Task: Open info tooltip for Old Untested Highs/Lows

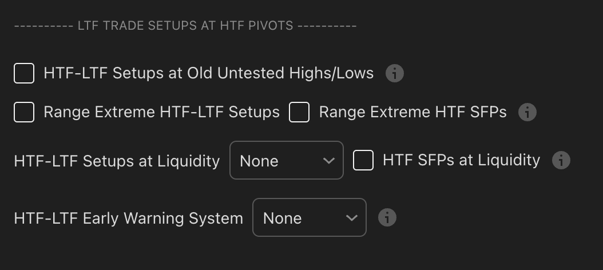Action: [x=395, y=74]
